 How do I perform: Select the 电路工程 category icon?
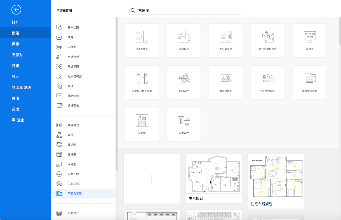click(x=59, y=174)
